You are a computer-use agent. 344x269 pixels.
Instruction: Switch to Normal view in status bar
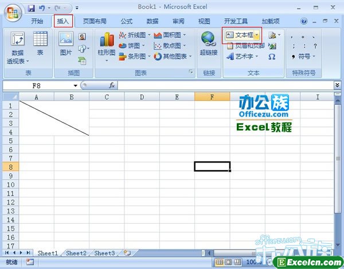point(219,262)
